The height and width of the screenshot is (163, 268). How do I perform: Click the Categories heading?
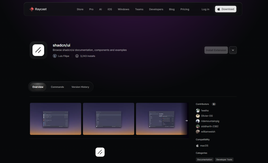click(x=202, y=153)
